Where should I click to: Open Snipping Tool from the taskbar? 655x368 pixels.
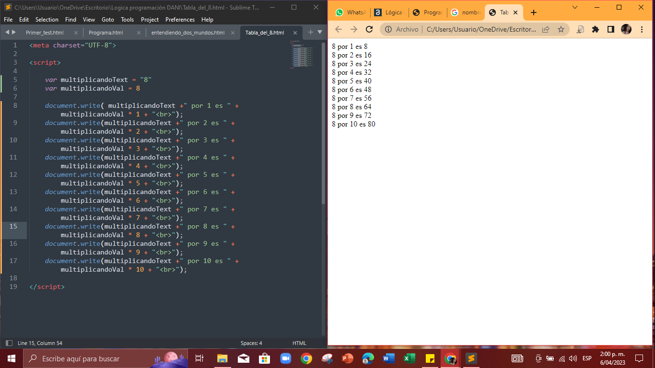pyautogui.click(x=327, y=358)
